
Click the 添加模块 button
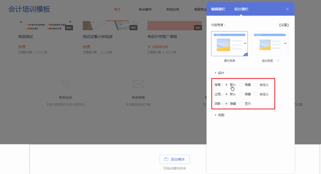tap(175, 159)
